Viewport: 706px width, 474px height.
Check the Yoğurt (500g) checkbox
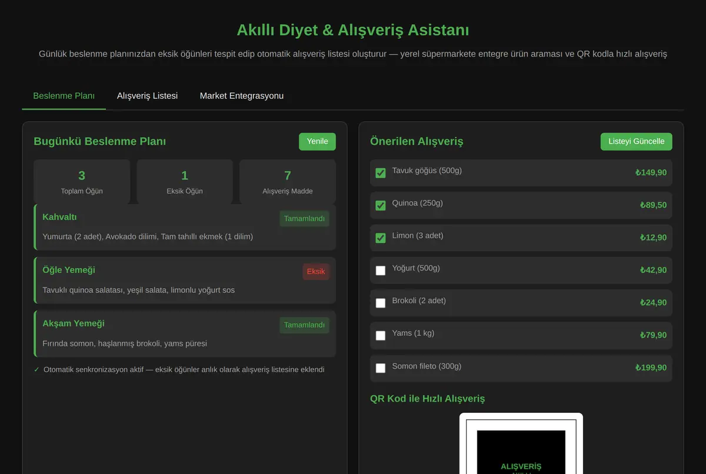tap(381, 271)
